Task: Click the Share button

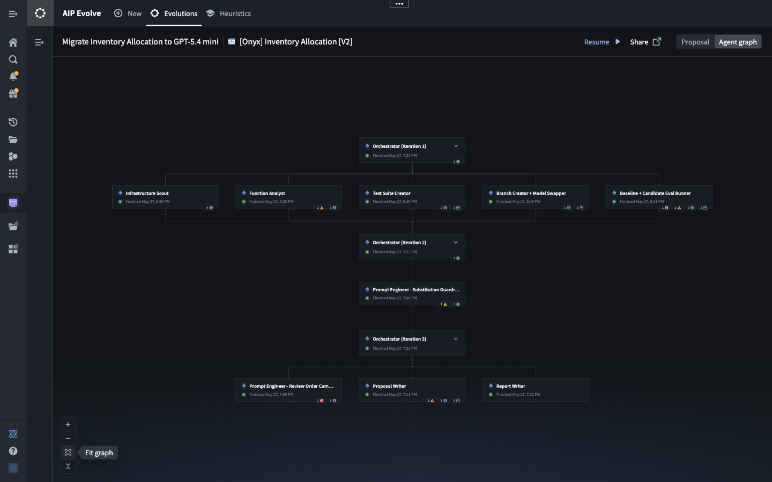Action: click(x=645, y=42)
